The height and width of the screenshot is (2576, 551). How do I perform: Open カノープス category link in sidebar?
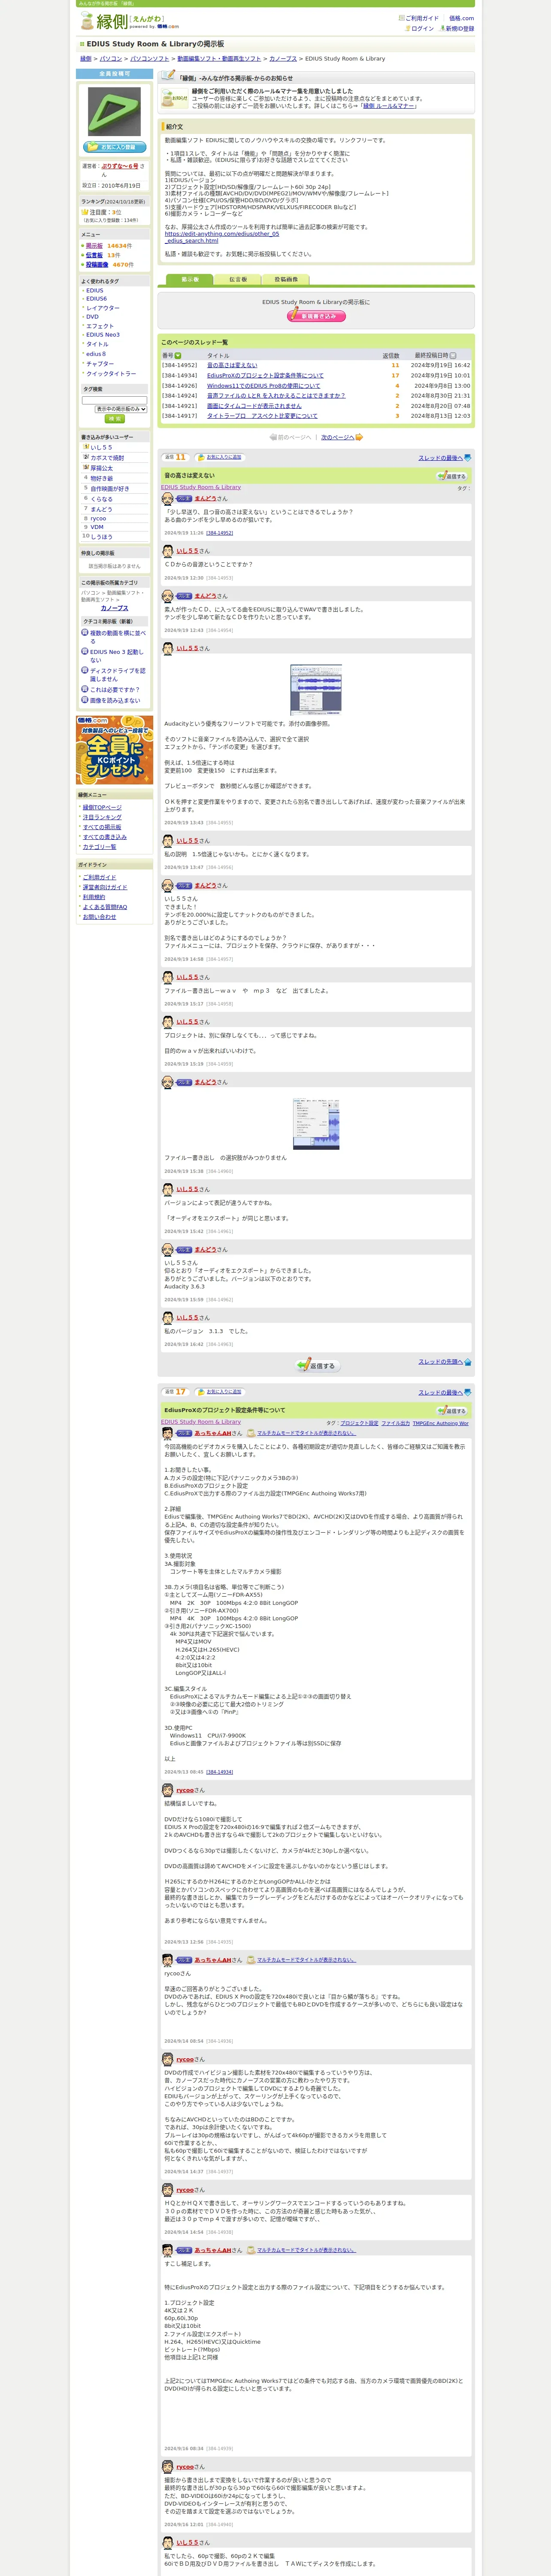pyautogui.click(x=114, y=608)
